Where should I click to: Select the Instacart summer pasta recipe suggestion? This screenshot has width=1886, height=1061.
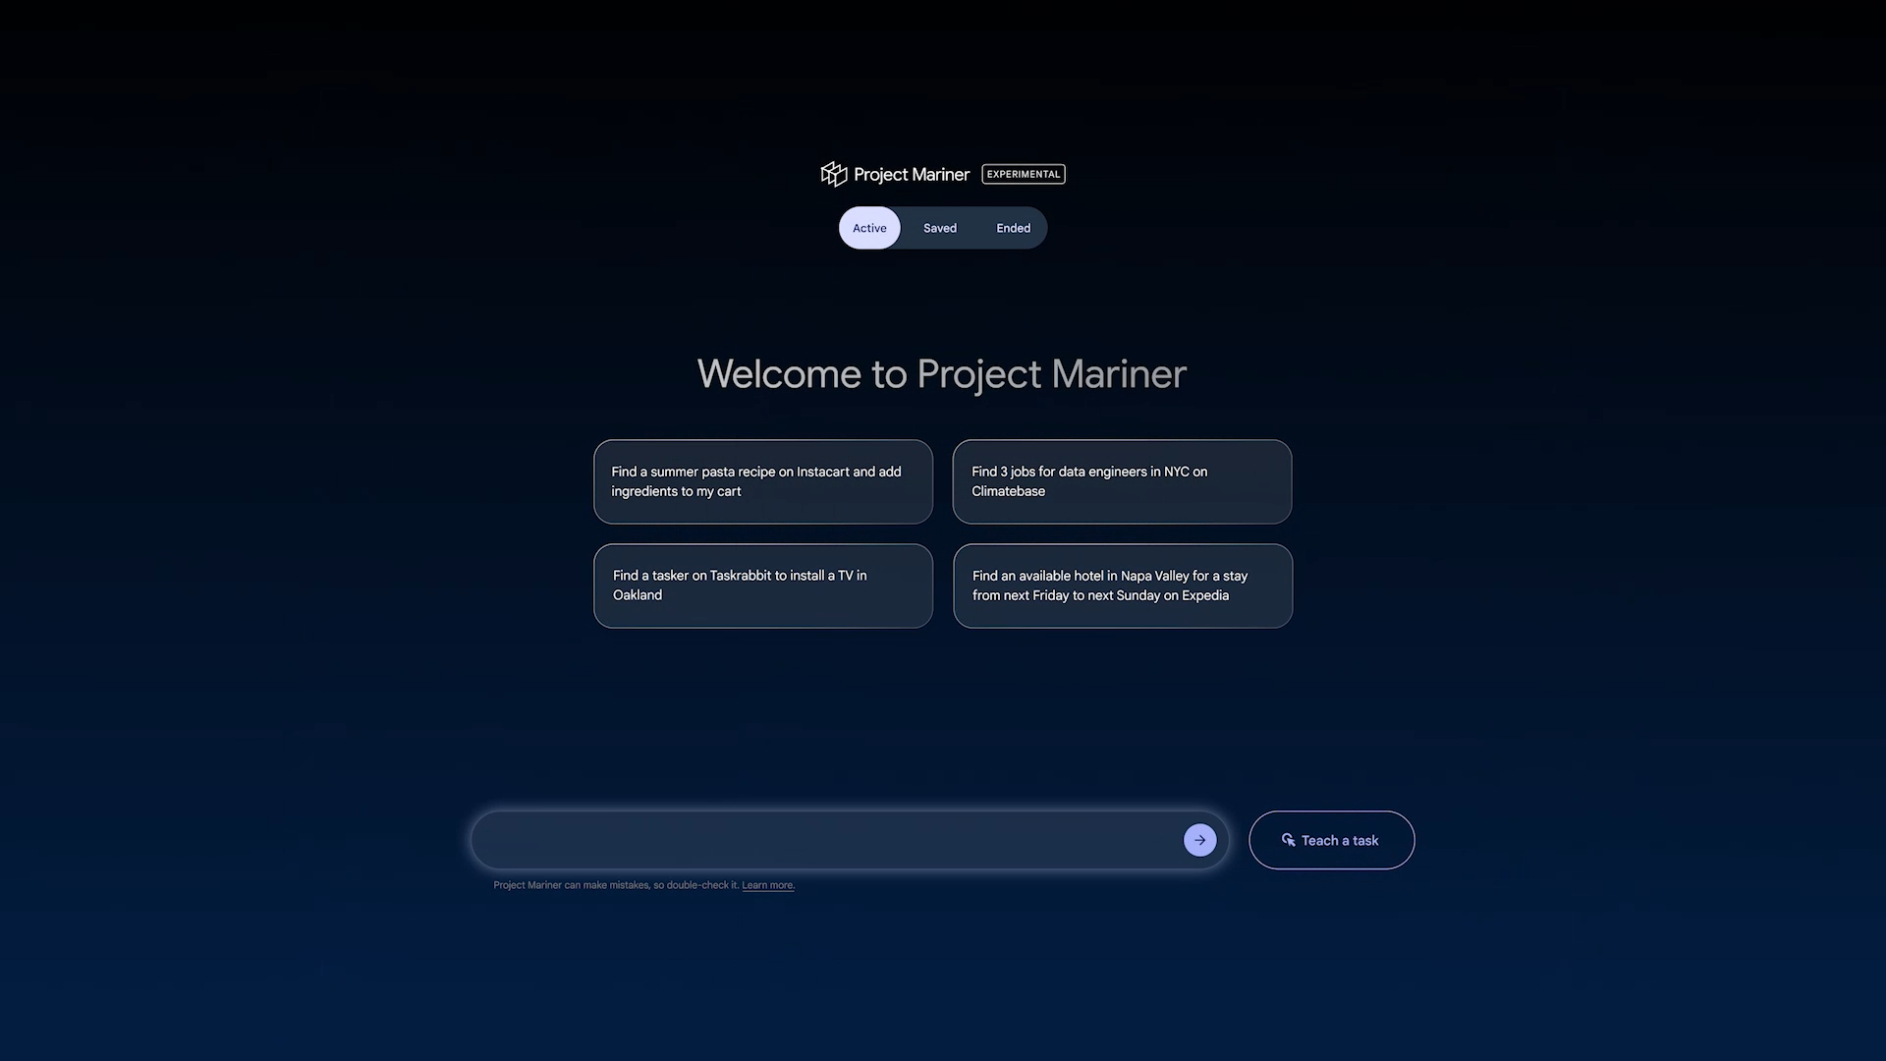pos(762,481)
